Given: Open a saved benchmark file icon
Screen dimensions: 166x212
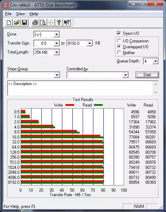Looking at the screenshot, I should [x=17, y=22].
